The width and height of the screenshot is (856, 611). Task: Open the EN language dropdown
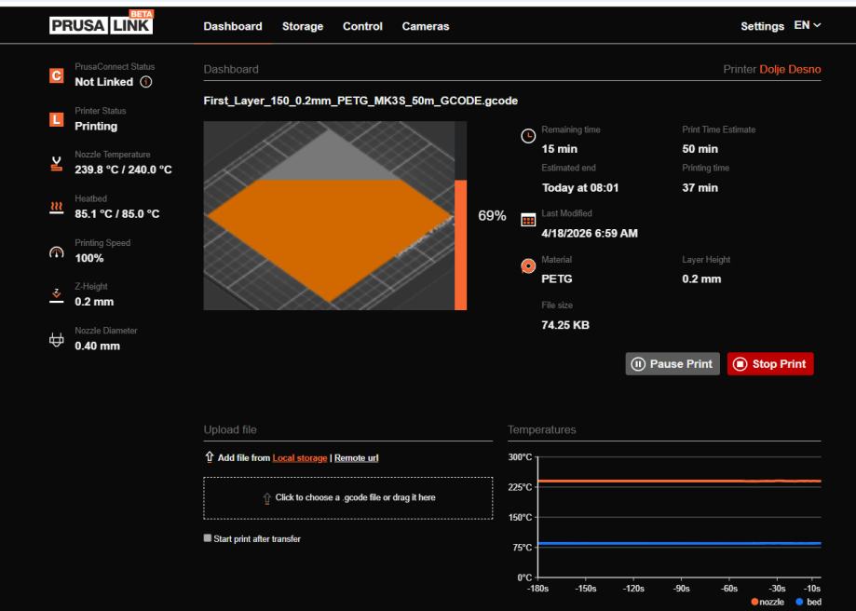[808, 25]
